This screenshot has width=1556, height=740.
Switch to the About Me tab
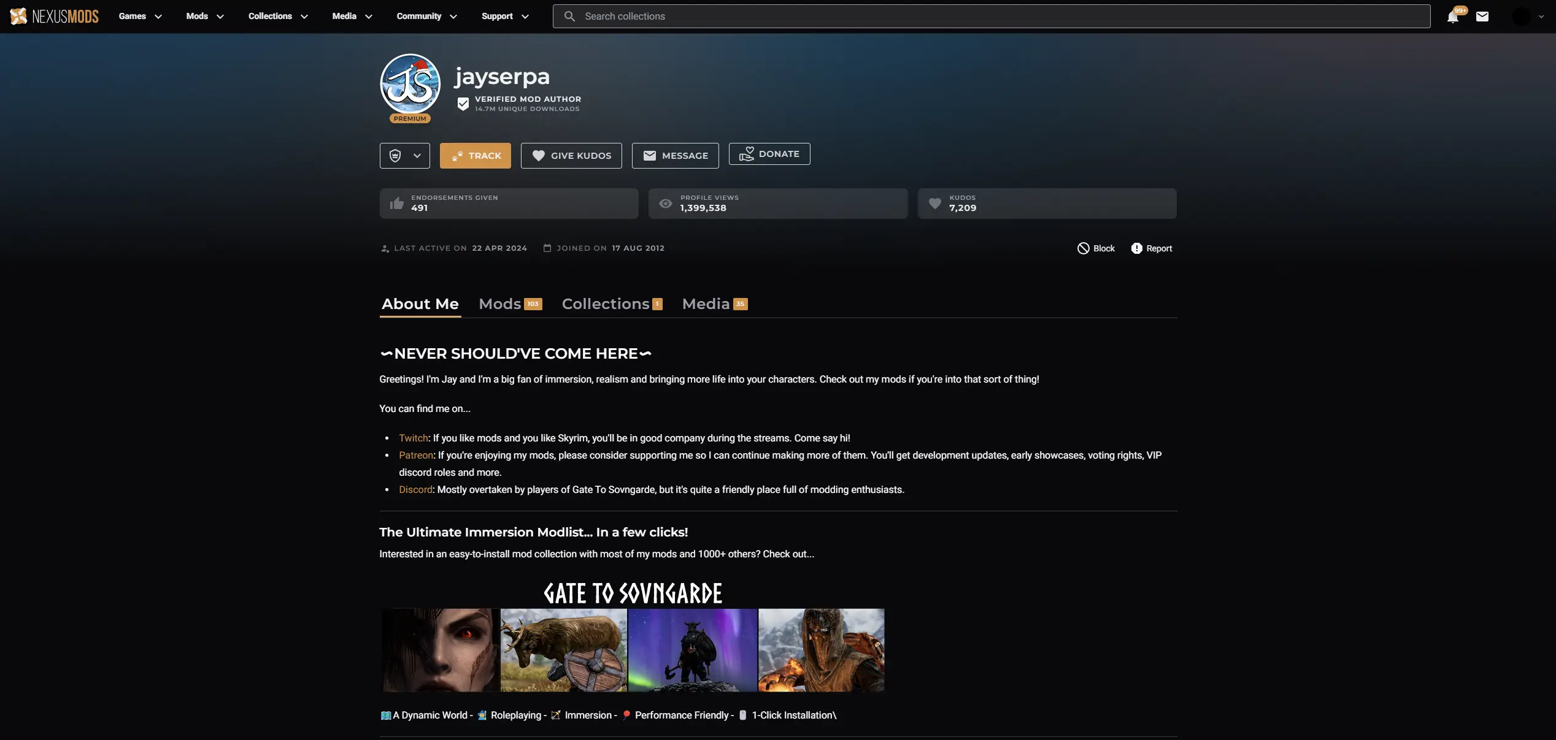coord(420,304)
